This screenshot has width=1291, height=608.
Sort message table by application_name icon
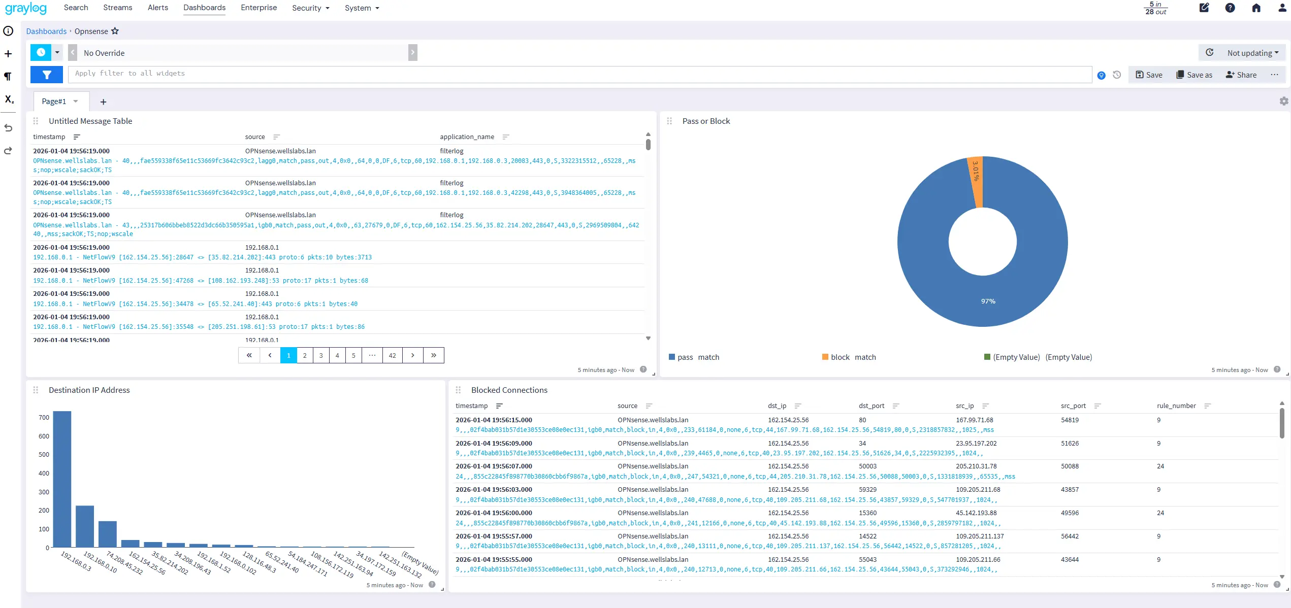tap(506, 137)
